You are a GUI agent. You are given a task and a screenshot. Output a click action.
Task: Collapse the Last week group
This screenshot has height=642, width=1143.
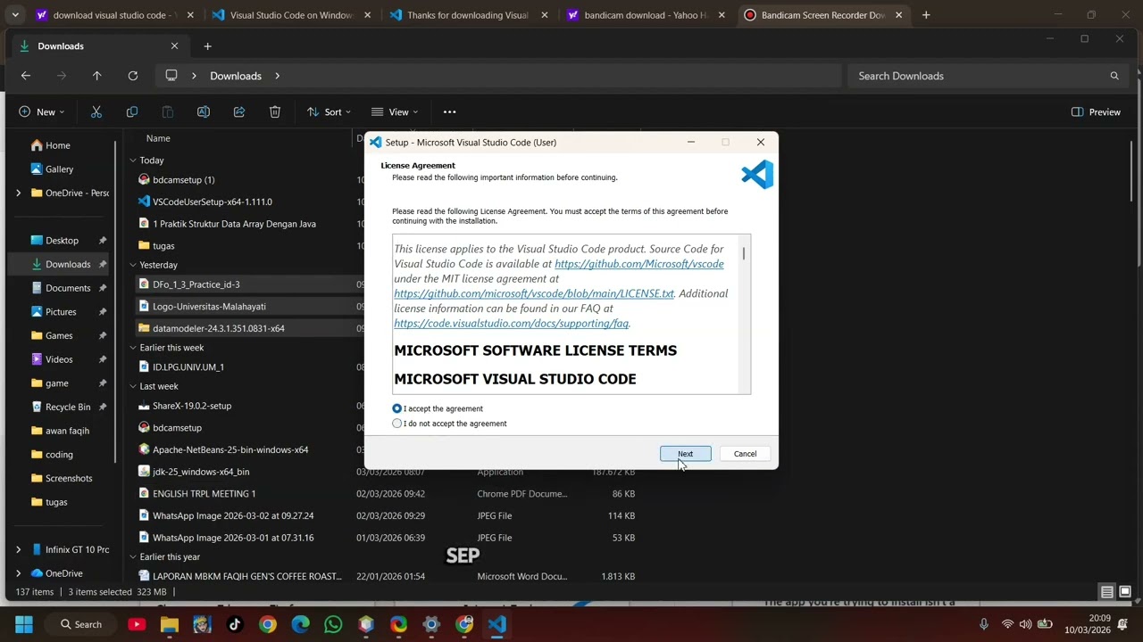132,386
